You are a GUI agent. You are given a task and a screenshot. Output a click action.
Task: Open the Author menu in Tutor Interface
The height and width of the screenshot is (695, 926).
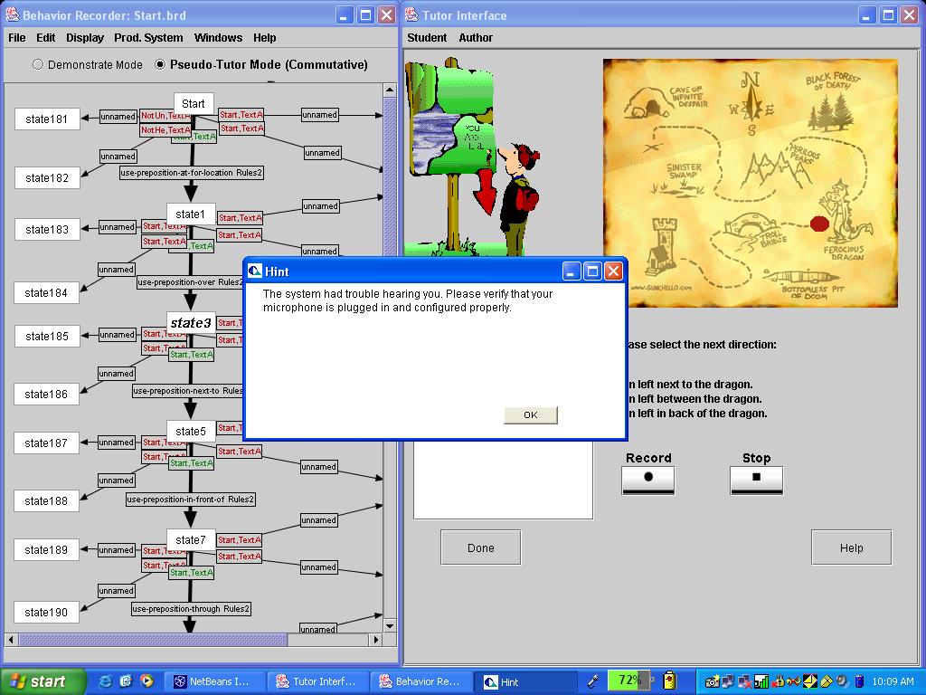(x=476, y=38)
